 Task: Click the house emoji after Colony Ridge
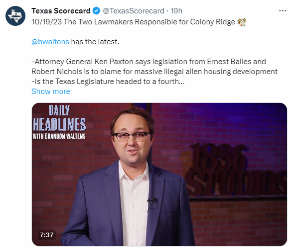click(x=242, y=22)
